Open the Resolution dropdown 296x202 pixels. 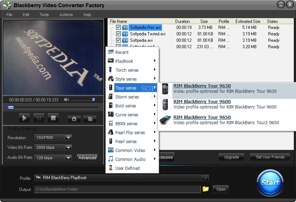tap(68, 138)
